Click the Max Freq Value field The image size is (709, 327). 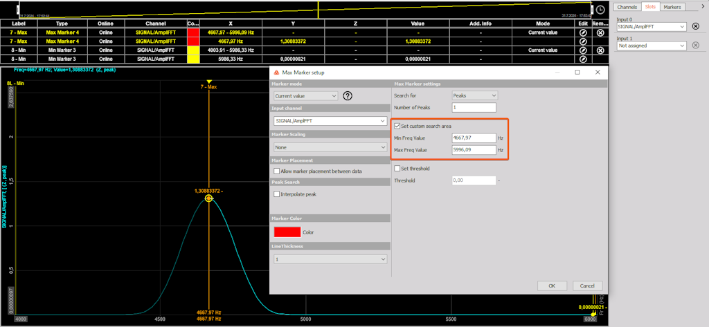(474, 149)
